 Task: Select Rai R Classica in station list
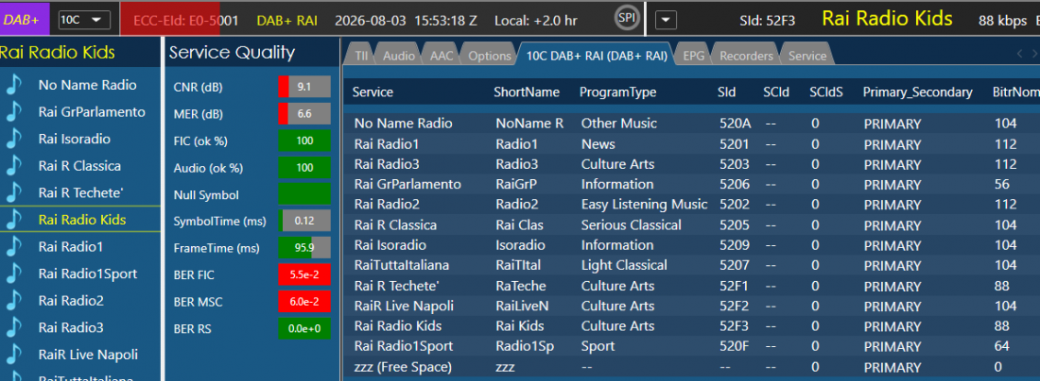pos(80,166)
